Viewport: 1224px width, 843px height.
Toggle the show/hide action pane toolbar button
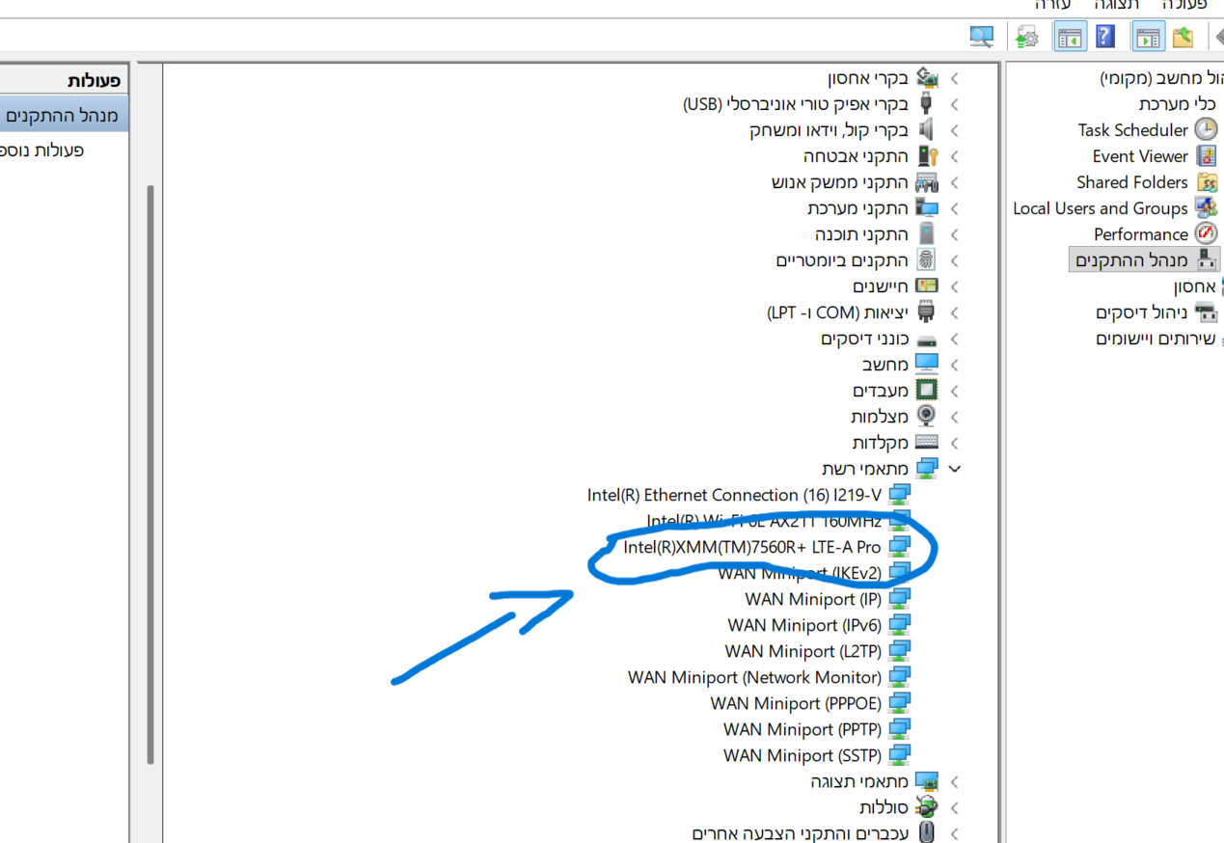click(1070, 37)
